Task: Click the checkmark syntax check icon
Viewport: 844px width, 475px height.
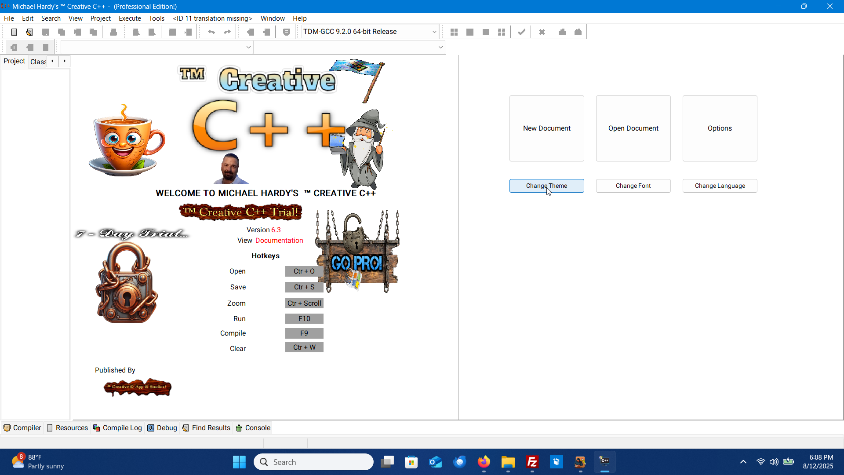Action: (521, 32)
